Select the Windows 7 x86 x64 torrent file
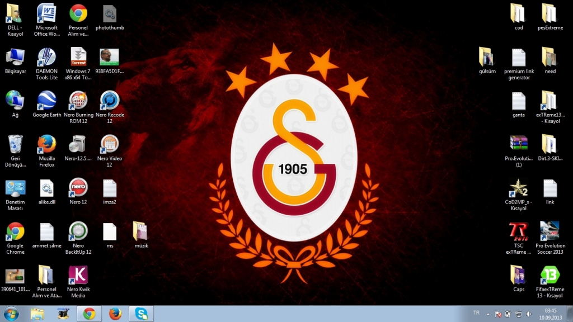 78,64
